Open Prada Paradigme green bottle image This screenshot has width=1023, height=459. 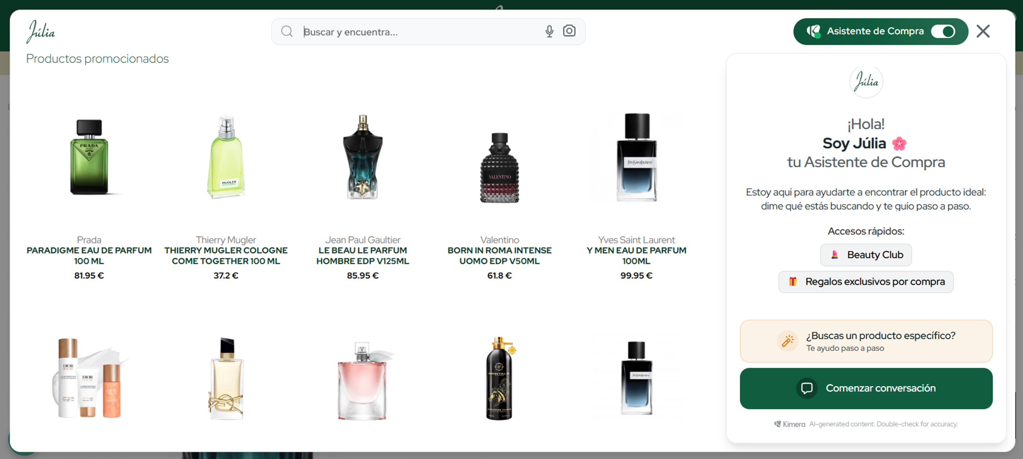[89, 157]
